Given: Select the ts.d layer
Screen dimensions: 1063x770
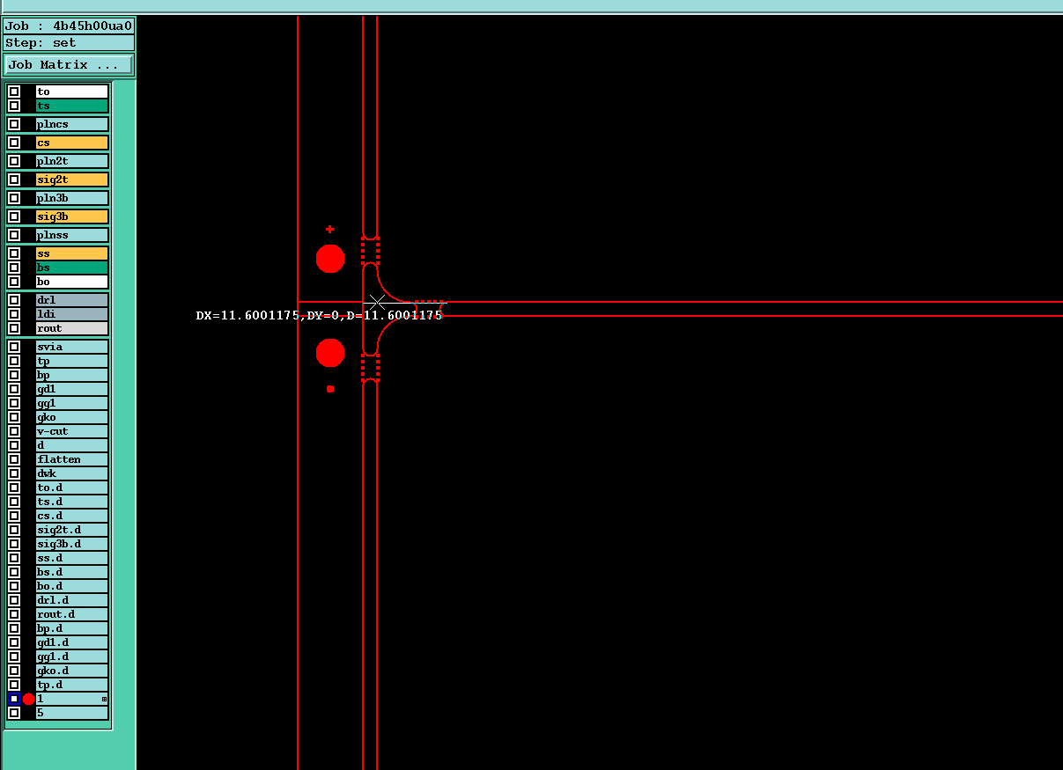Looking at the screenshot, I should [x=72, y=502].
